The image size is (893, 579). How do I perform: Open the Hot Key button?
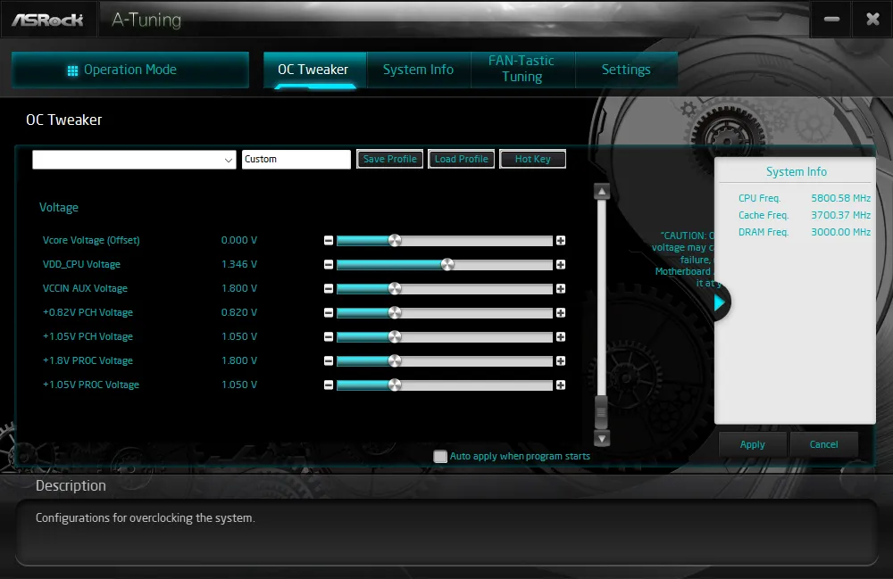point(533,160)
